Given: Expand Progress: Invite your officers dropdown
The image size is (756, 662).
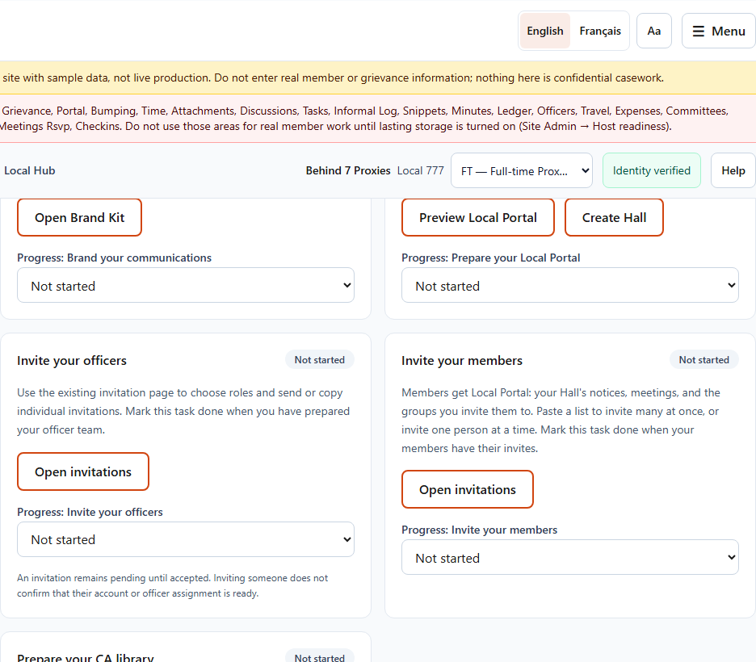Looking at the screenshot, I should pos(186,539).
